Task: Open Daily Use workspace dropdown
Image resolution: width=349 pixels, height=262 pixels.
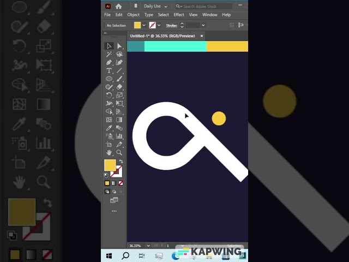Action: [155, 6]
